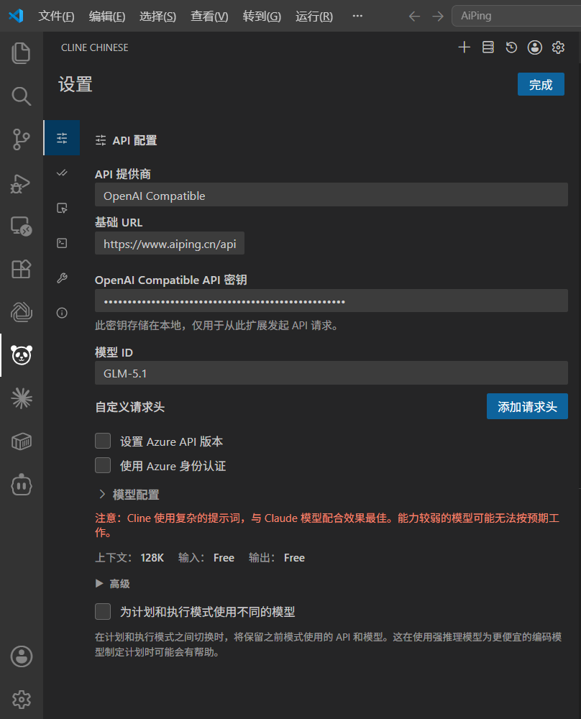Enable the Azure identity authentication checkbox
The width and height of the screenshot is (581, 719).
click(x=103, y=465)
